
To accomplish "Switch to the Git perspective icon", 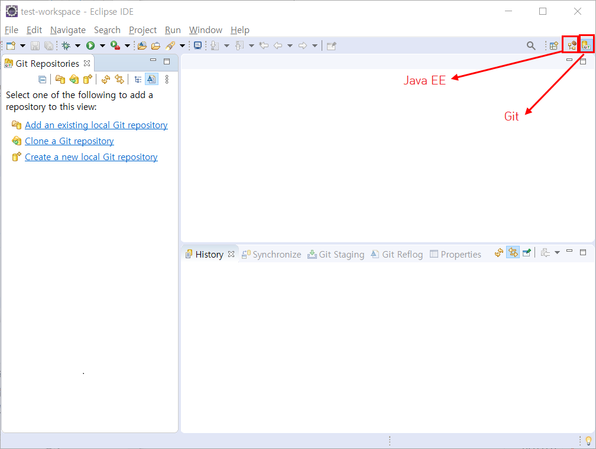I will pyautogui.click(x=587, y=46).
